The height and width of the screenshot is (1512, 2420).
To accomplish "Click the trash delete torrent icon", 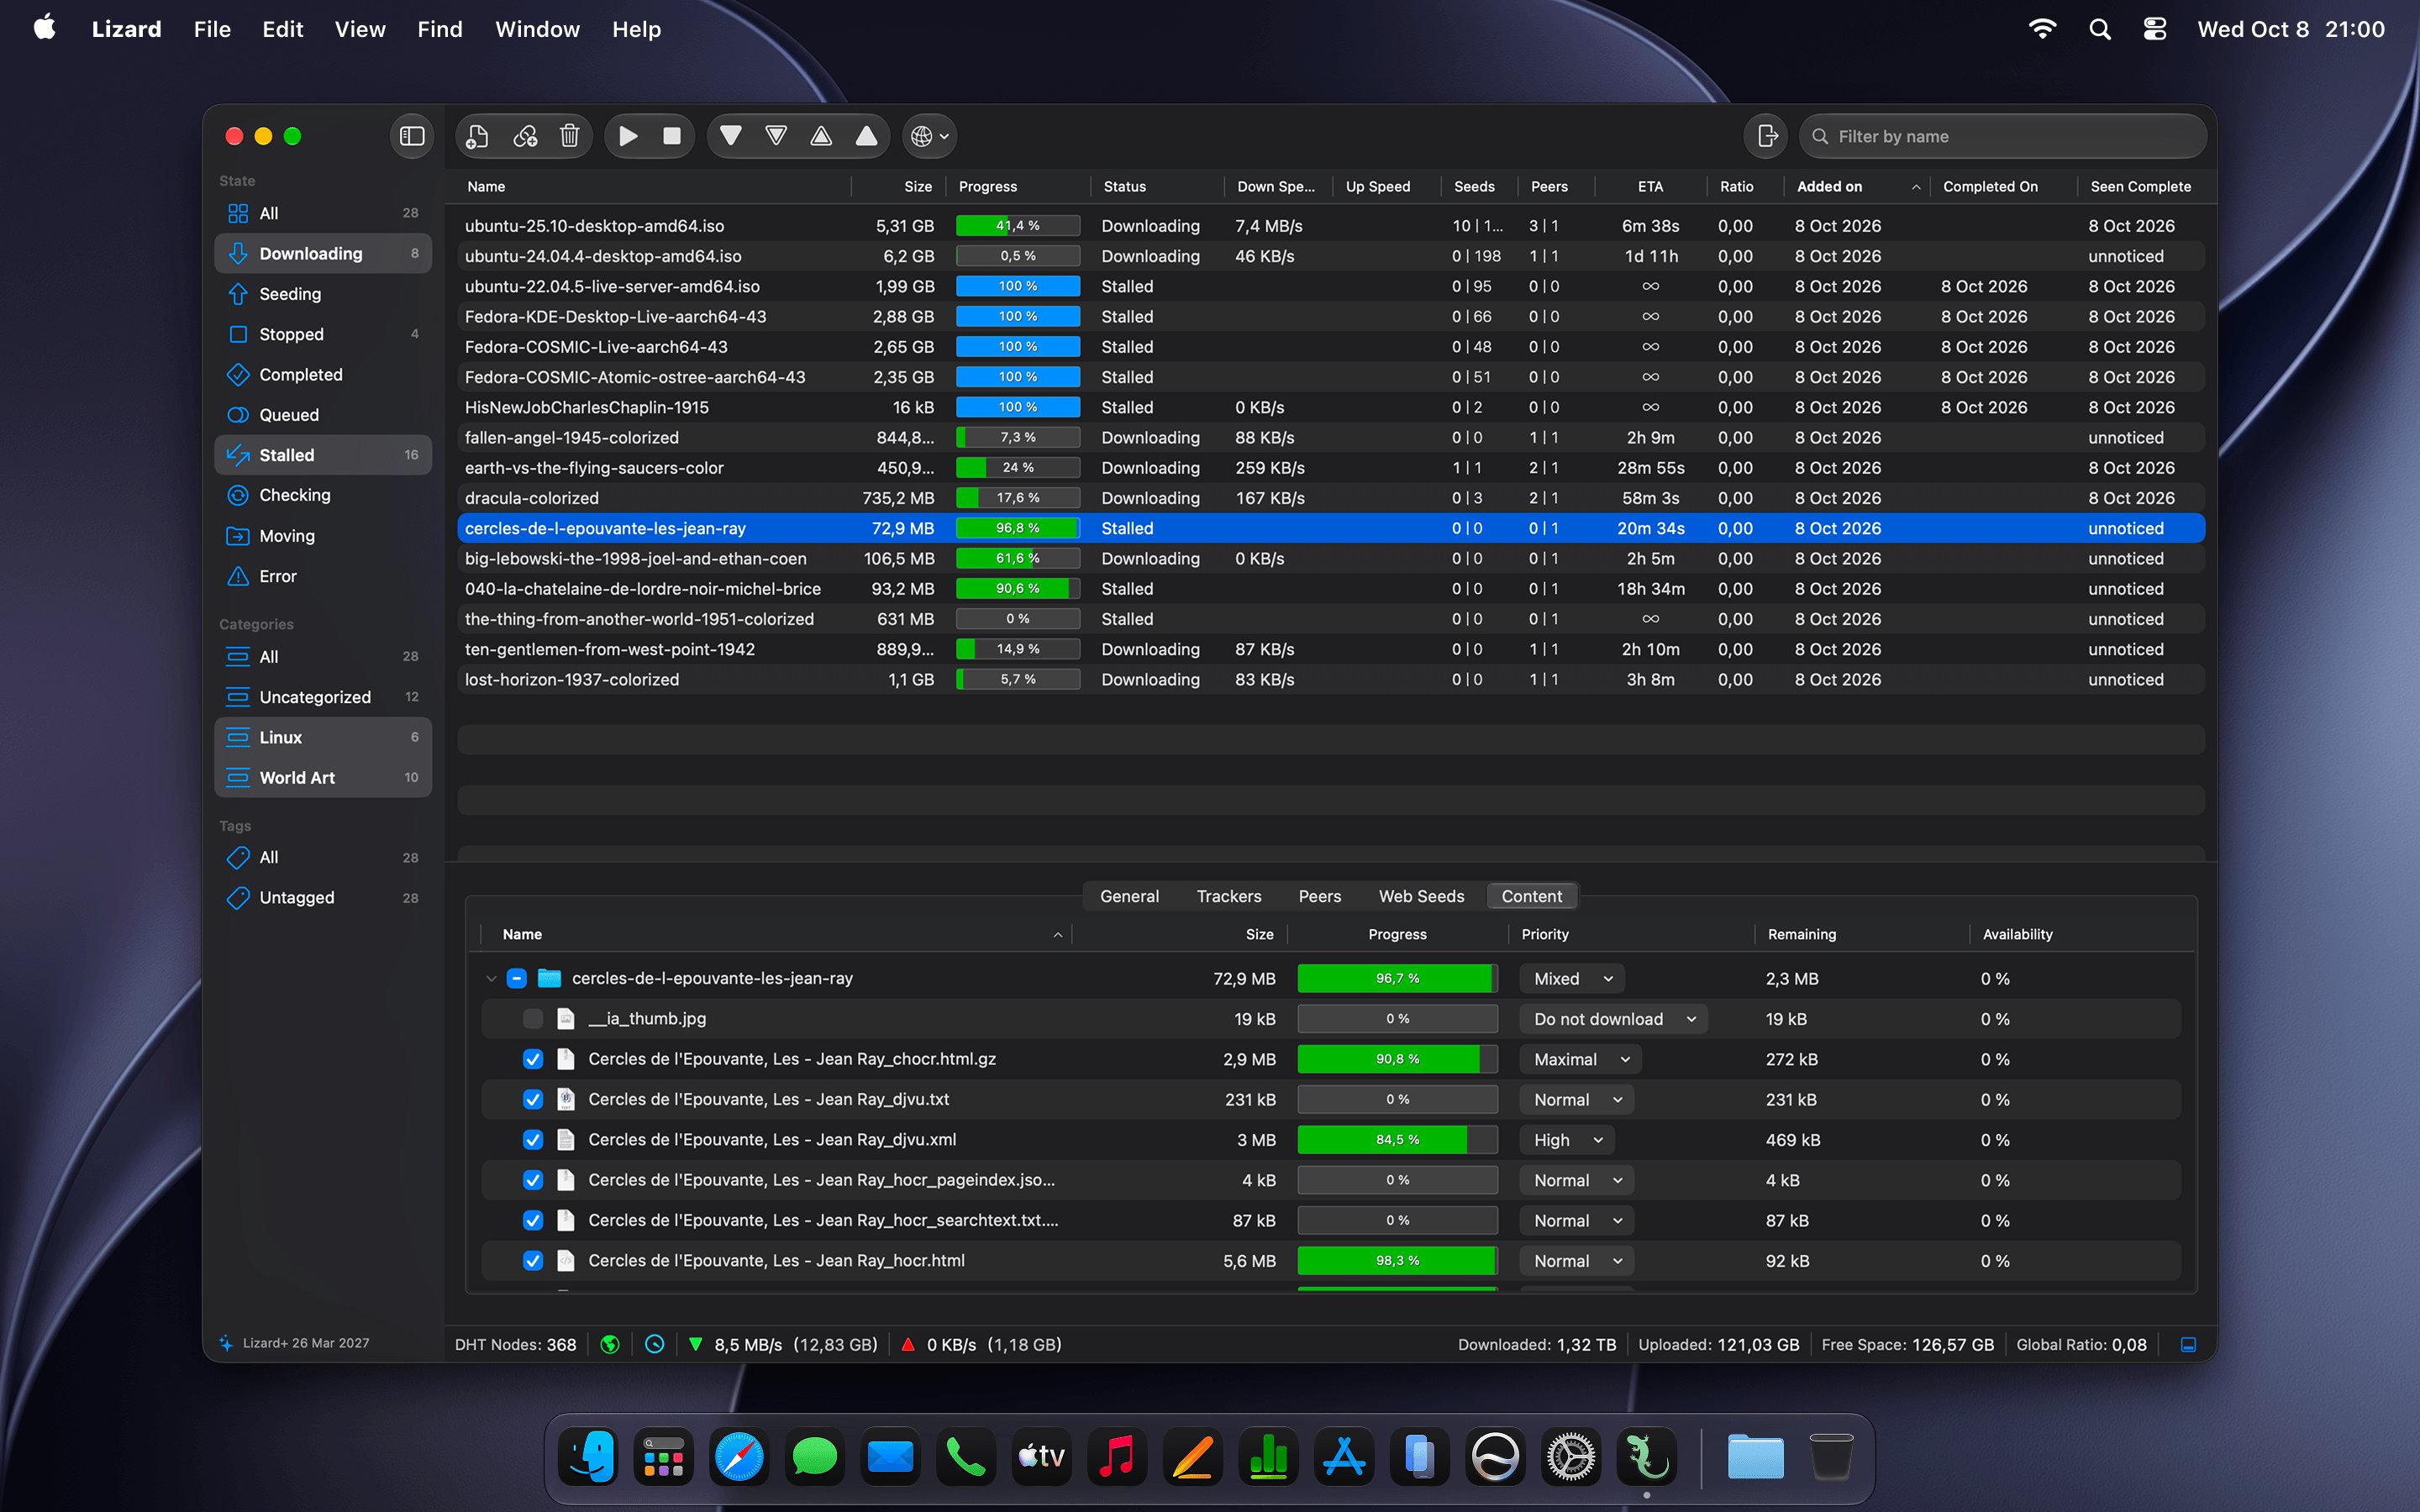I will click(569, 136).
